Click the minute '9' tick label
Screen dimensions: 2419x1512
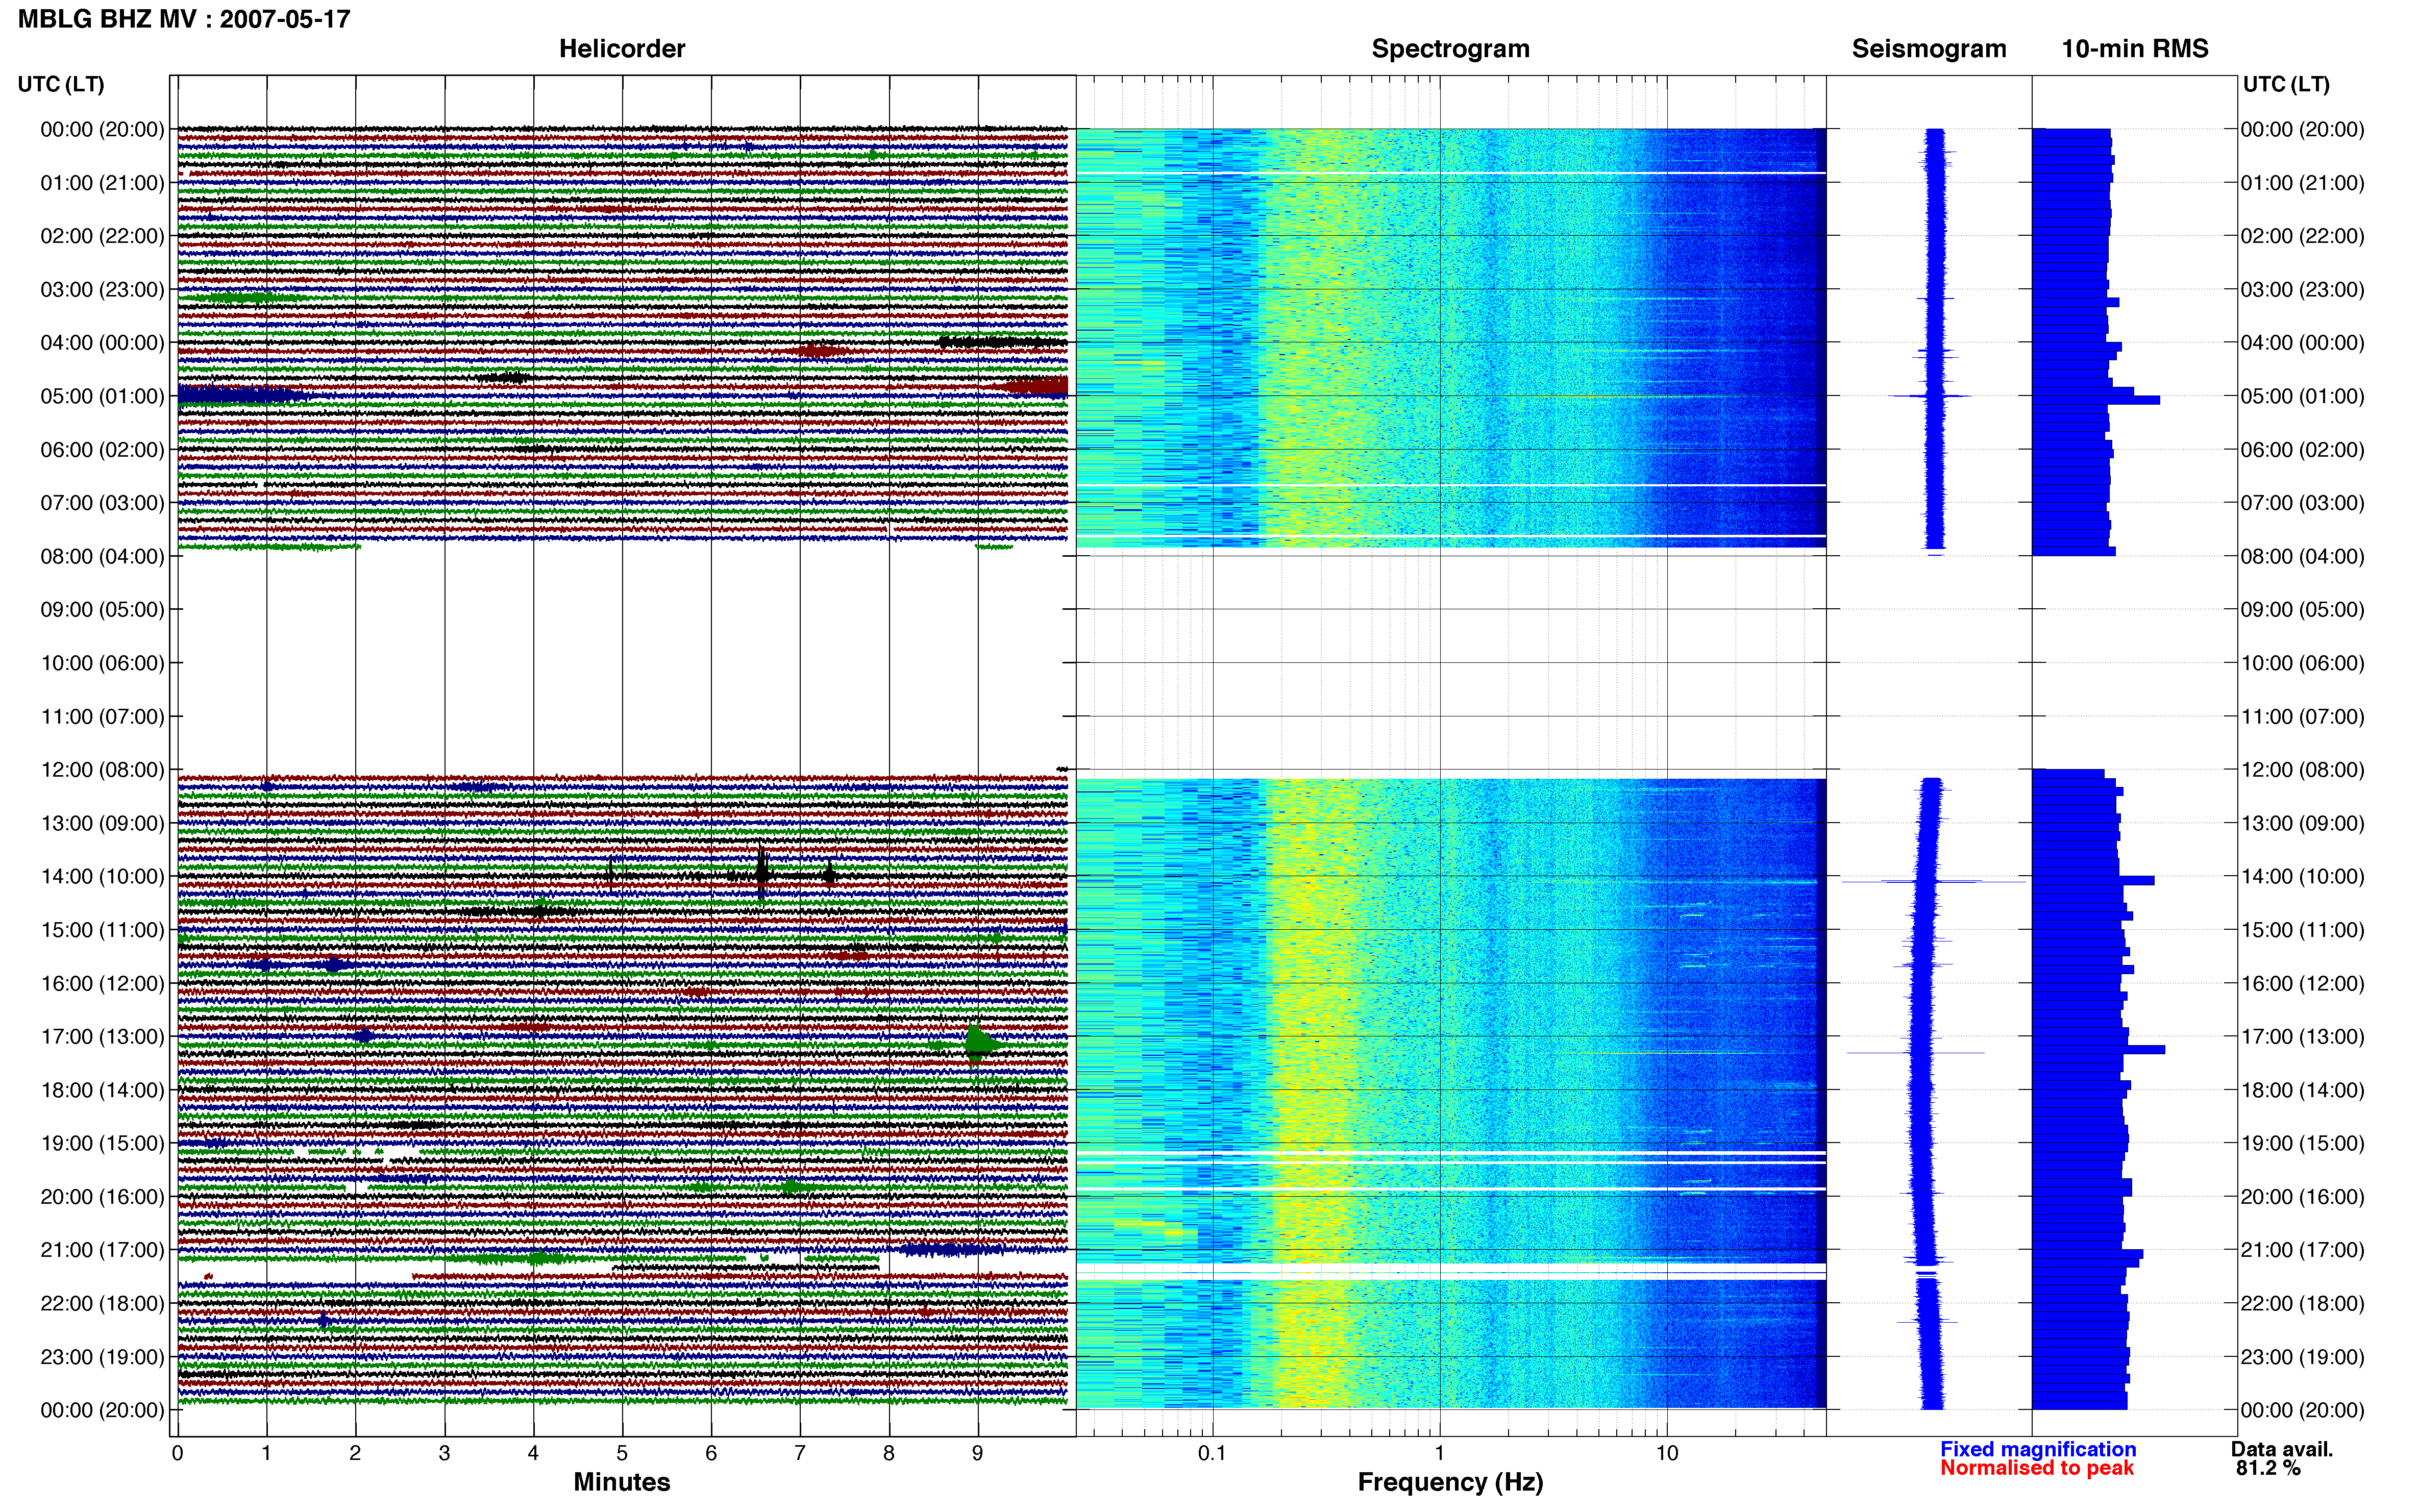[977, 1453]
